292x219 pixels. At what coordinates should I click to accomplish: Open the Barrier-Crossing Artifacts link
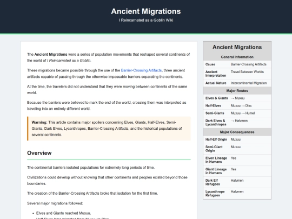pyautogui.click(x=141, y=70)
